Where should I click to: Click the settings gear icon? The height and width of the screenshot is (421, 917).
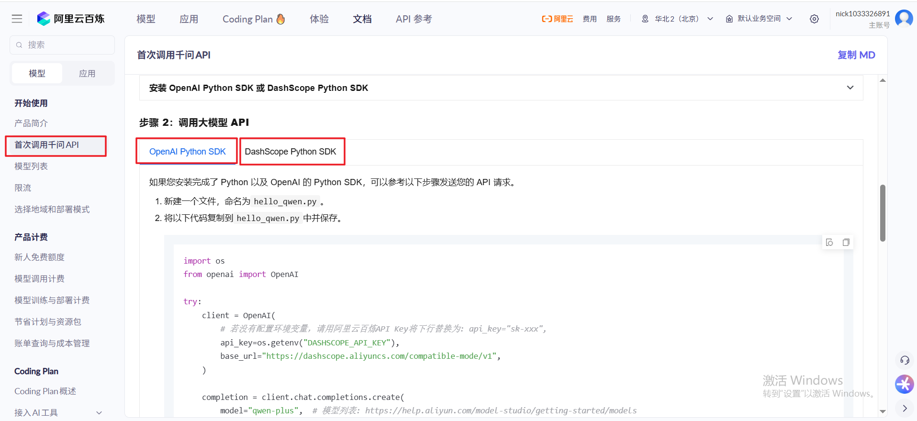pyautogui.click(x=814, y=19)
